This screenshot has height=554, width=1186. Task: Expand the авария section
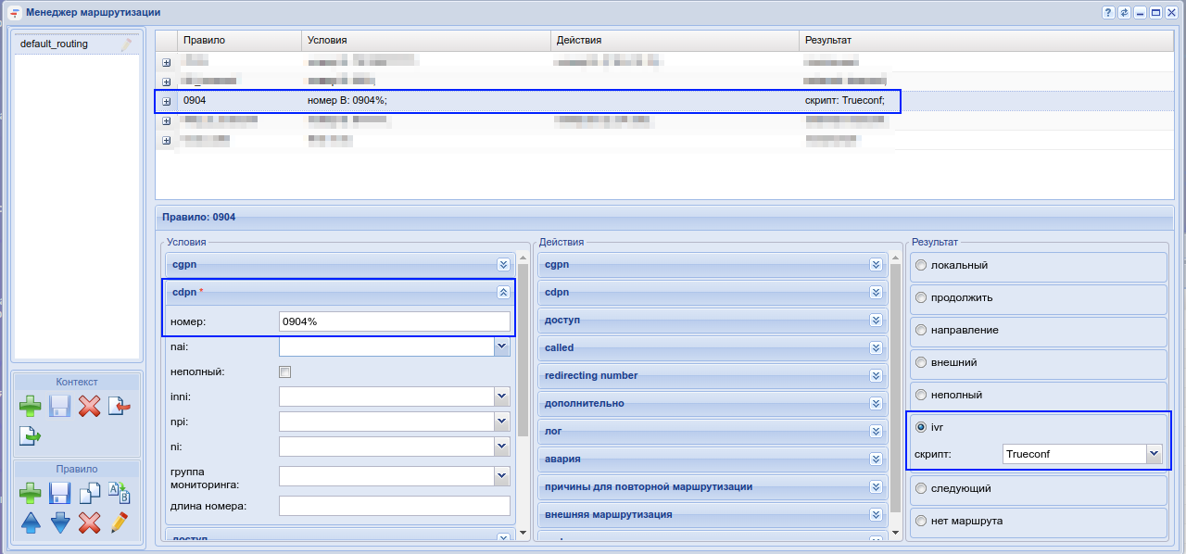point(876,459)
